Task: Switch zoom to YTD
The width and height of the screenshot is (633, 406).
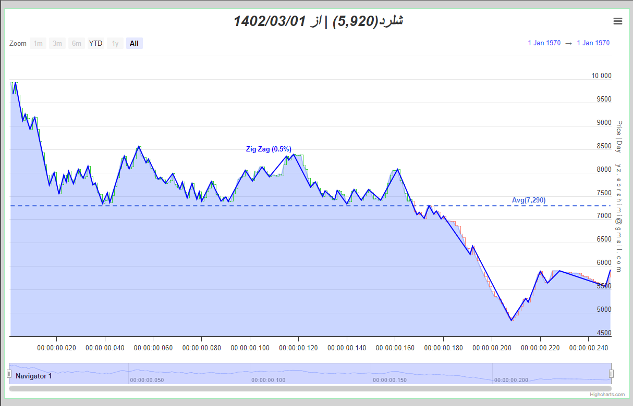Action: 95,43
